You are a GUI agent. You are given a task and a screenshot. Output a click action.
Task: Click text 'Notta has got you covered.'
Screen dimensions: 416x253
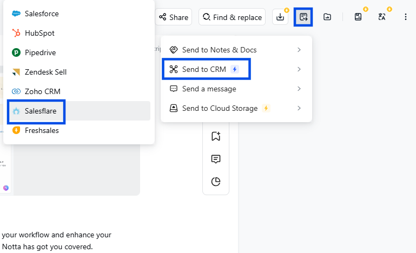[47, 247]
